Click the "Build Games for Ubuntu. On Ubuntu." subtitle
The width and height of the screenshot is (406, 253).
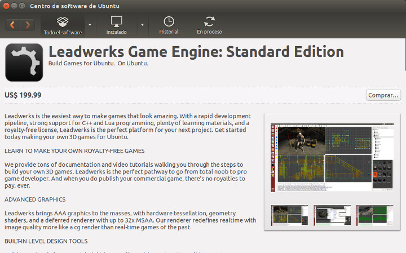pos(98,63)
